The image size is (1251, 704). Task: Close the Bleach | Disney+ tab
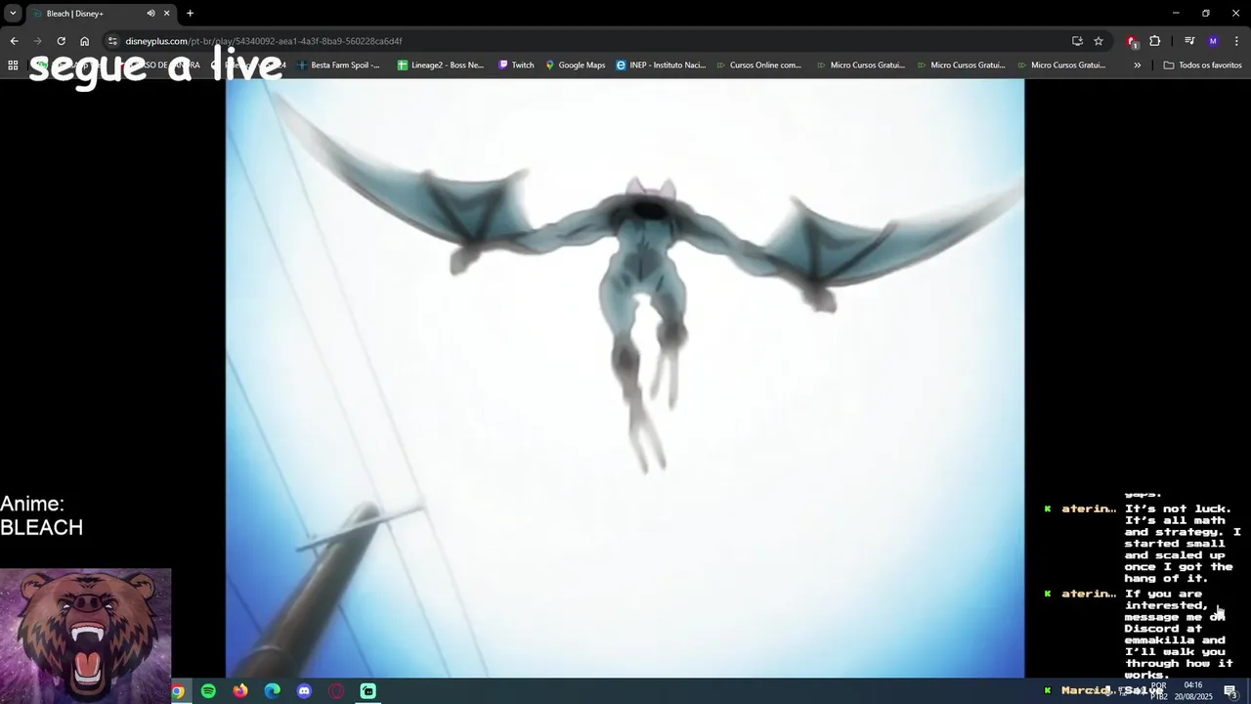click(166, 14)
